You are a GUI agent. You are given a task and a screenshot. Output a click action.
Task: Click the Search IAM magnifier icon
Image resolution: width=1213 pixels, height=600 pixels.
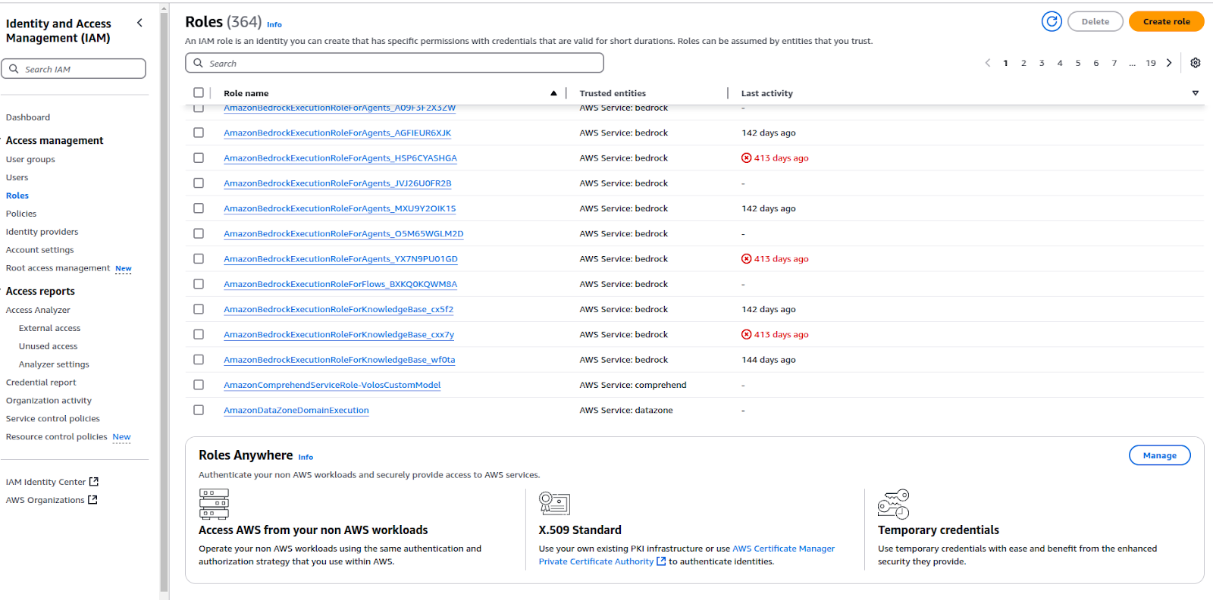tap(14, 69)
